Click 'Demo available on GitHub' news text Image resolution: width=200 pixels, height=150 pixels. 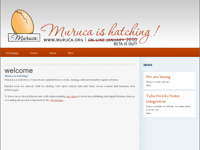pos(168,108)
